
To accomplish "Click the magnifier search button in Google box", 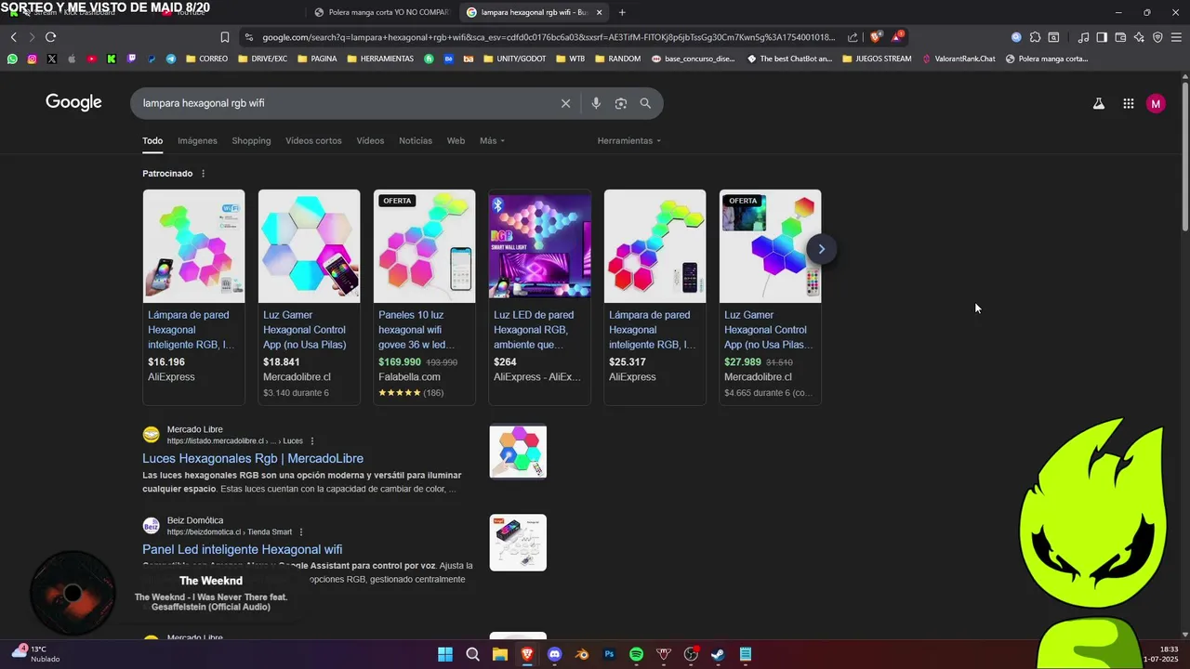I will 645,103.
